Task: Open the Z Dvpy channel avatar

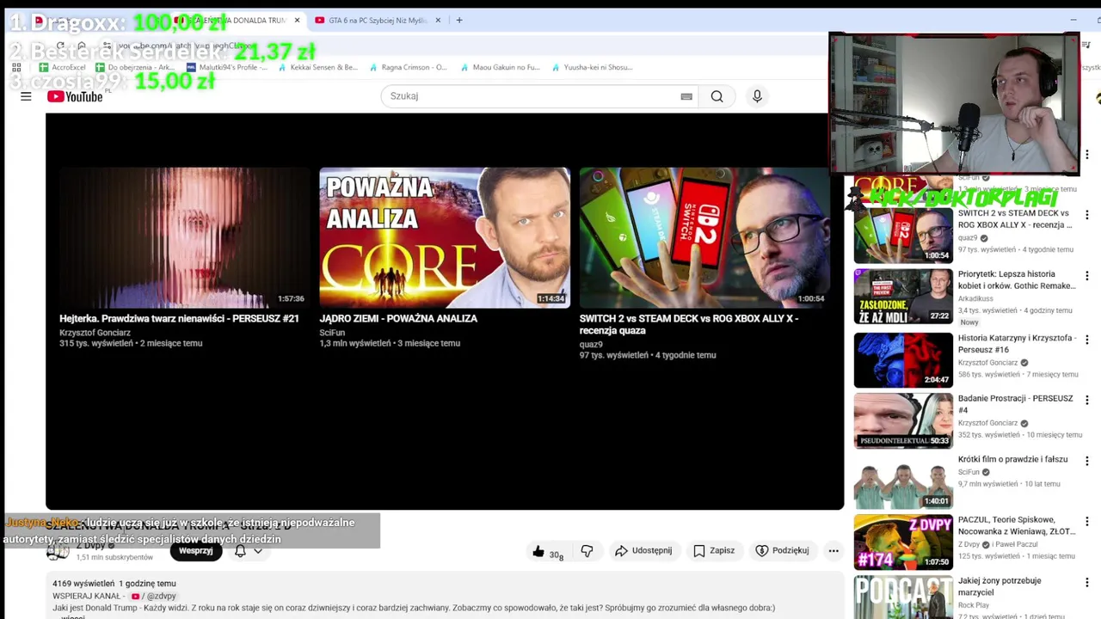Action: 58,551
